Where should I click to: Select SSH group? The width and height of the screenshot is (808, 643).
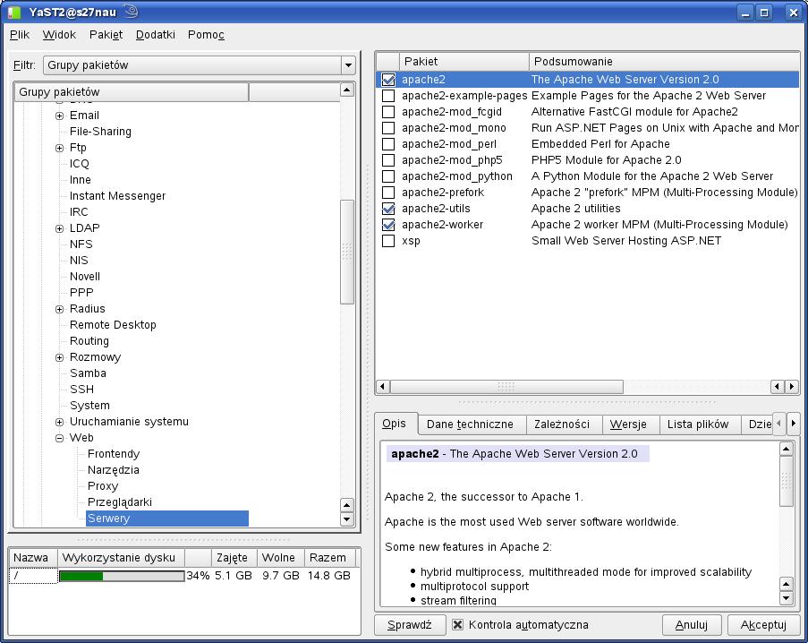pos(82,390)
